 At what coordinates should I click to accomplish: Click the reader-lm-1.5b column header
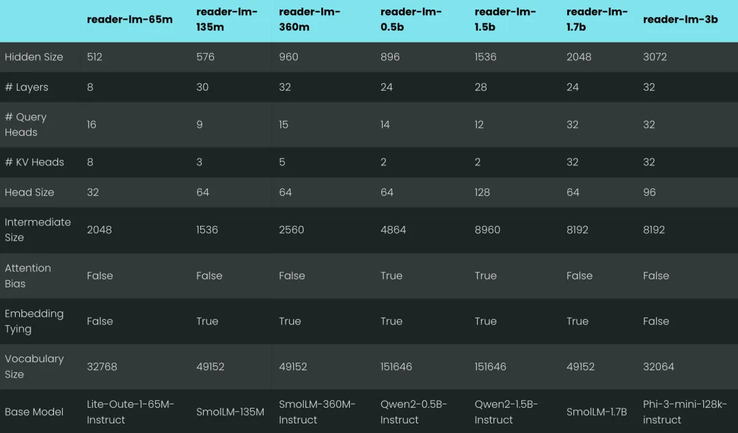pyautogui.click(x=505, y=19)
